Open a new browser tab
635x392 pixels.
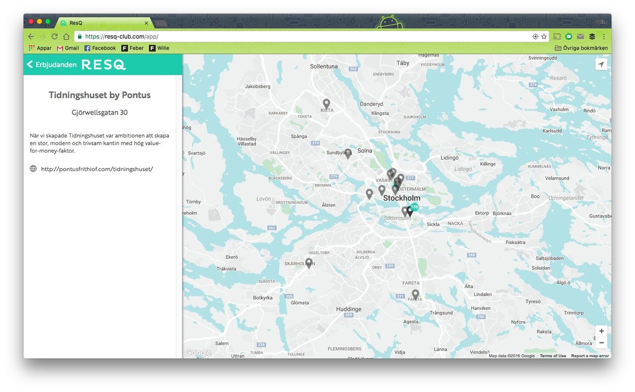tap(161, 23)
